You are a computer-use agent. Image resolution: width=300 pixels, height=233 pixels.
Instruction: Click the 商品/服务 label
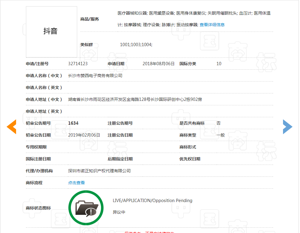(90, 19)
